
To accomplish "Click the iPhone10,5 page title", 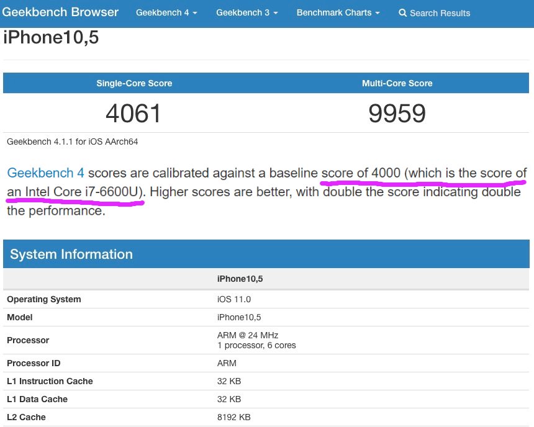I will coord(51,38).
